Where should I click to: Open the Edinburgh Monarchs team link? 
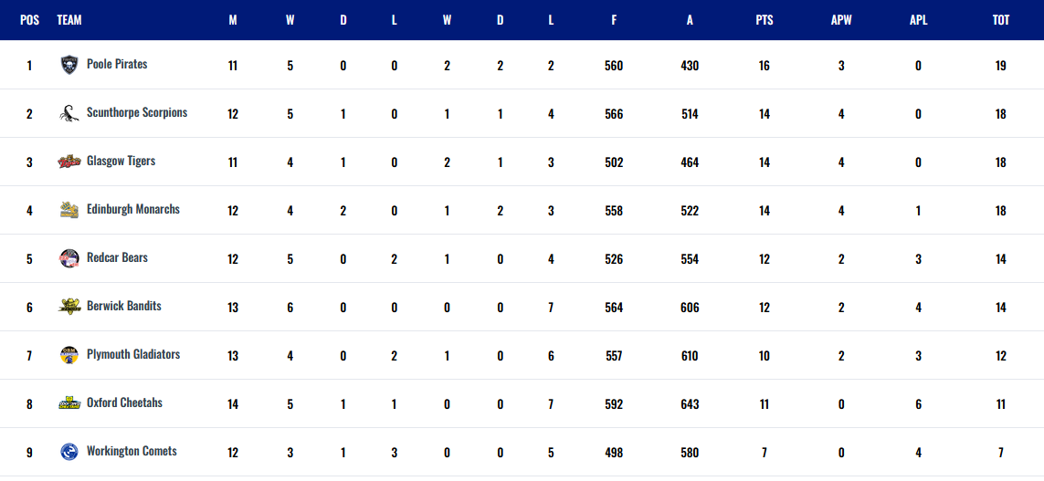point(133,209)
